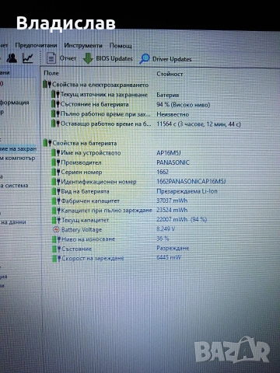
Task: Click the value 37037 mWh
Action: coord(172,200)
